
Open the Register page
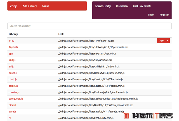click(164, 15)
